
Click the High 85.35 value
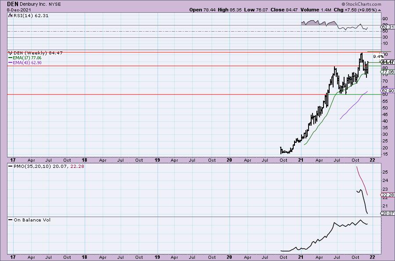click(x=230, y=10)
